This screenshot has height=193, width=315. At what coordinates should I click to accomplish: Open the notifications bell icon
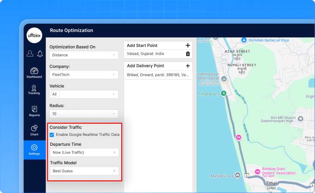point(40,54)
